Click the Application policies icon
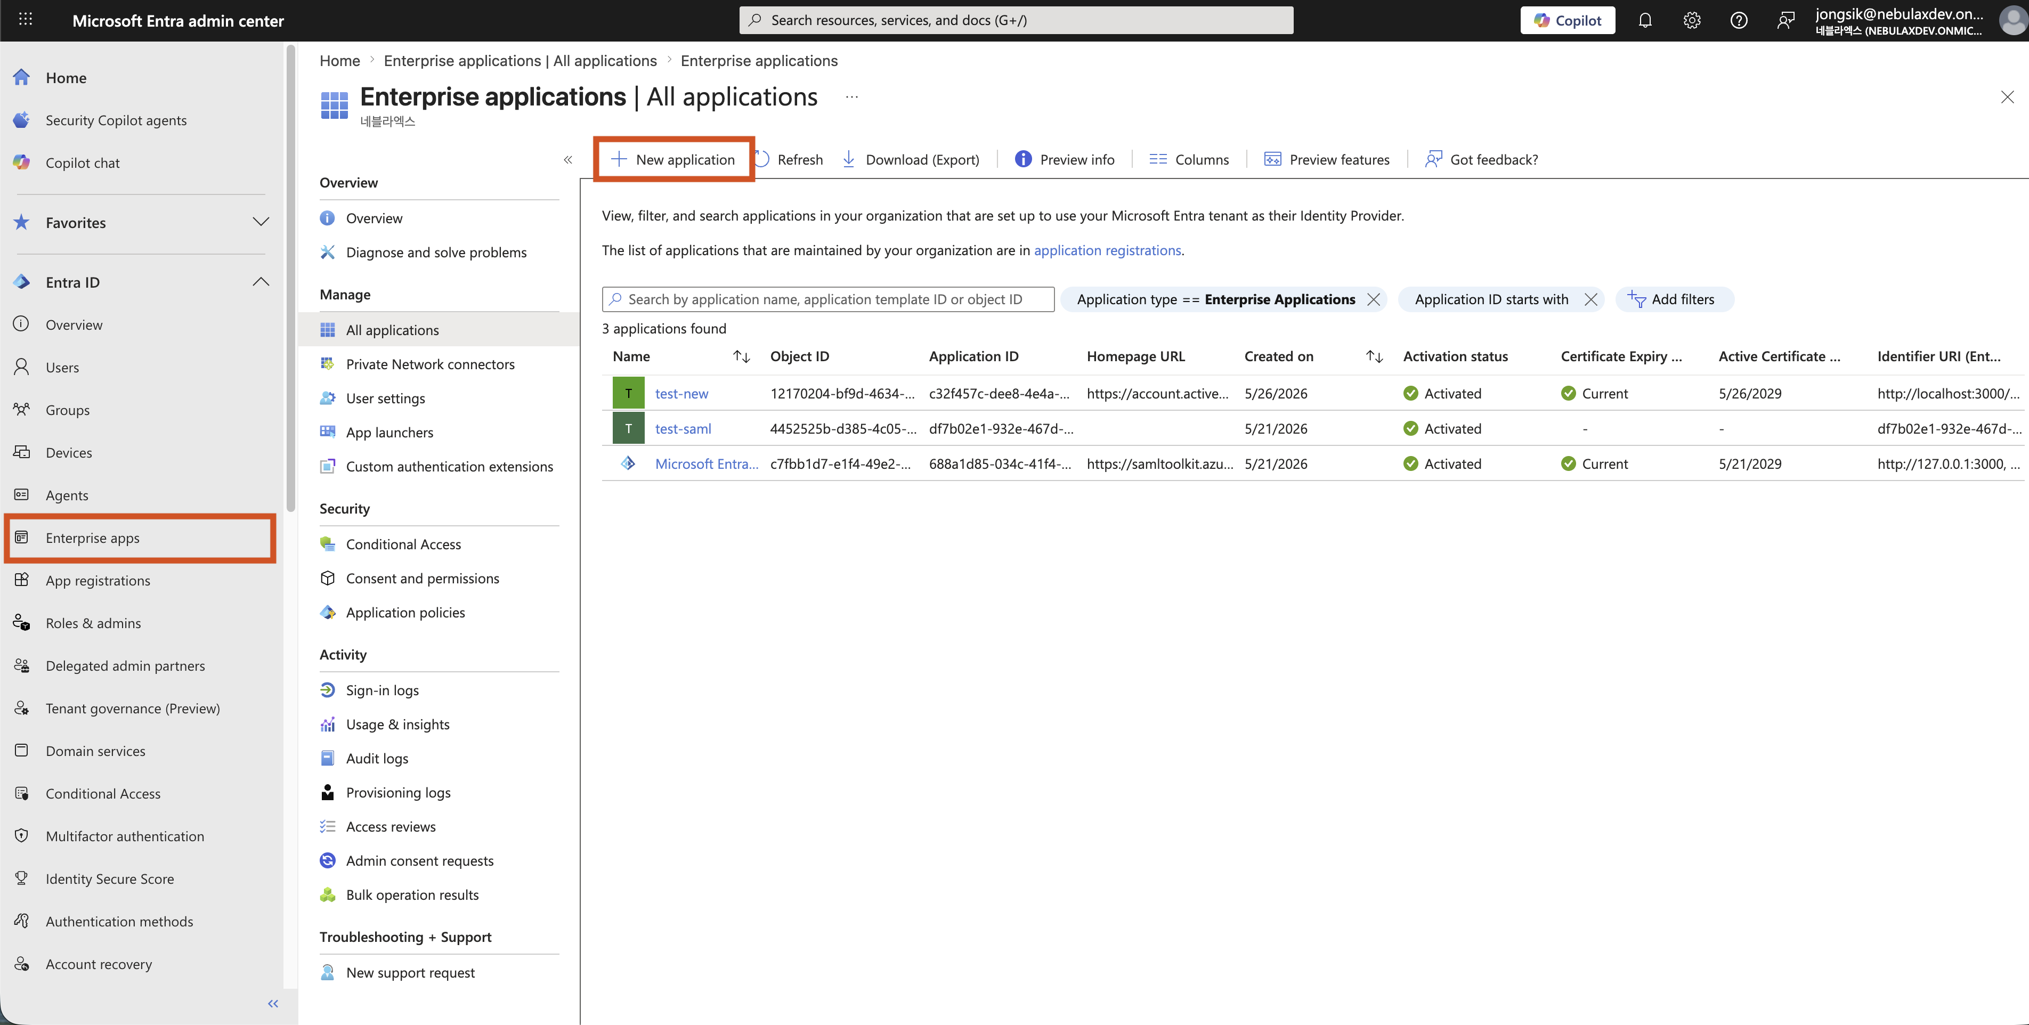Image resolution: width=2029 pixels, height=1025 pixels. 328,612
